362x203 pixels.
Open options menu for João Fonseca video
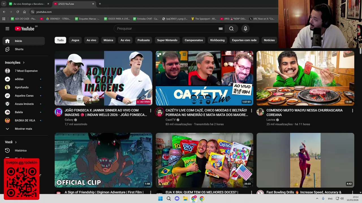150,111
